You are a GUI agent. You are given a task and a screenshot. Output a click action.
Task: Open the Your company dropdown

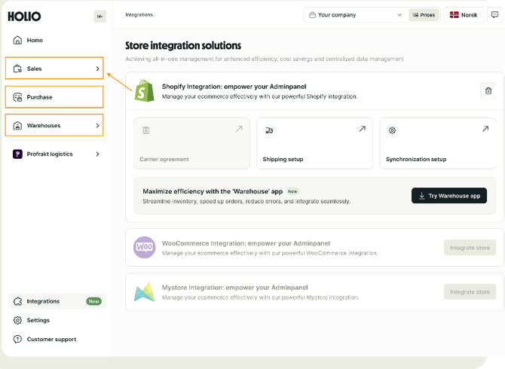355,15
